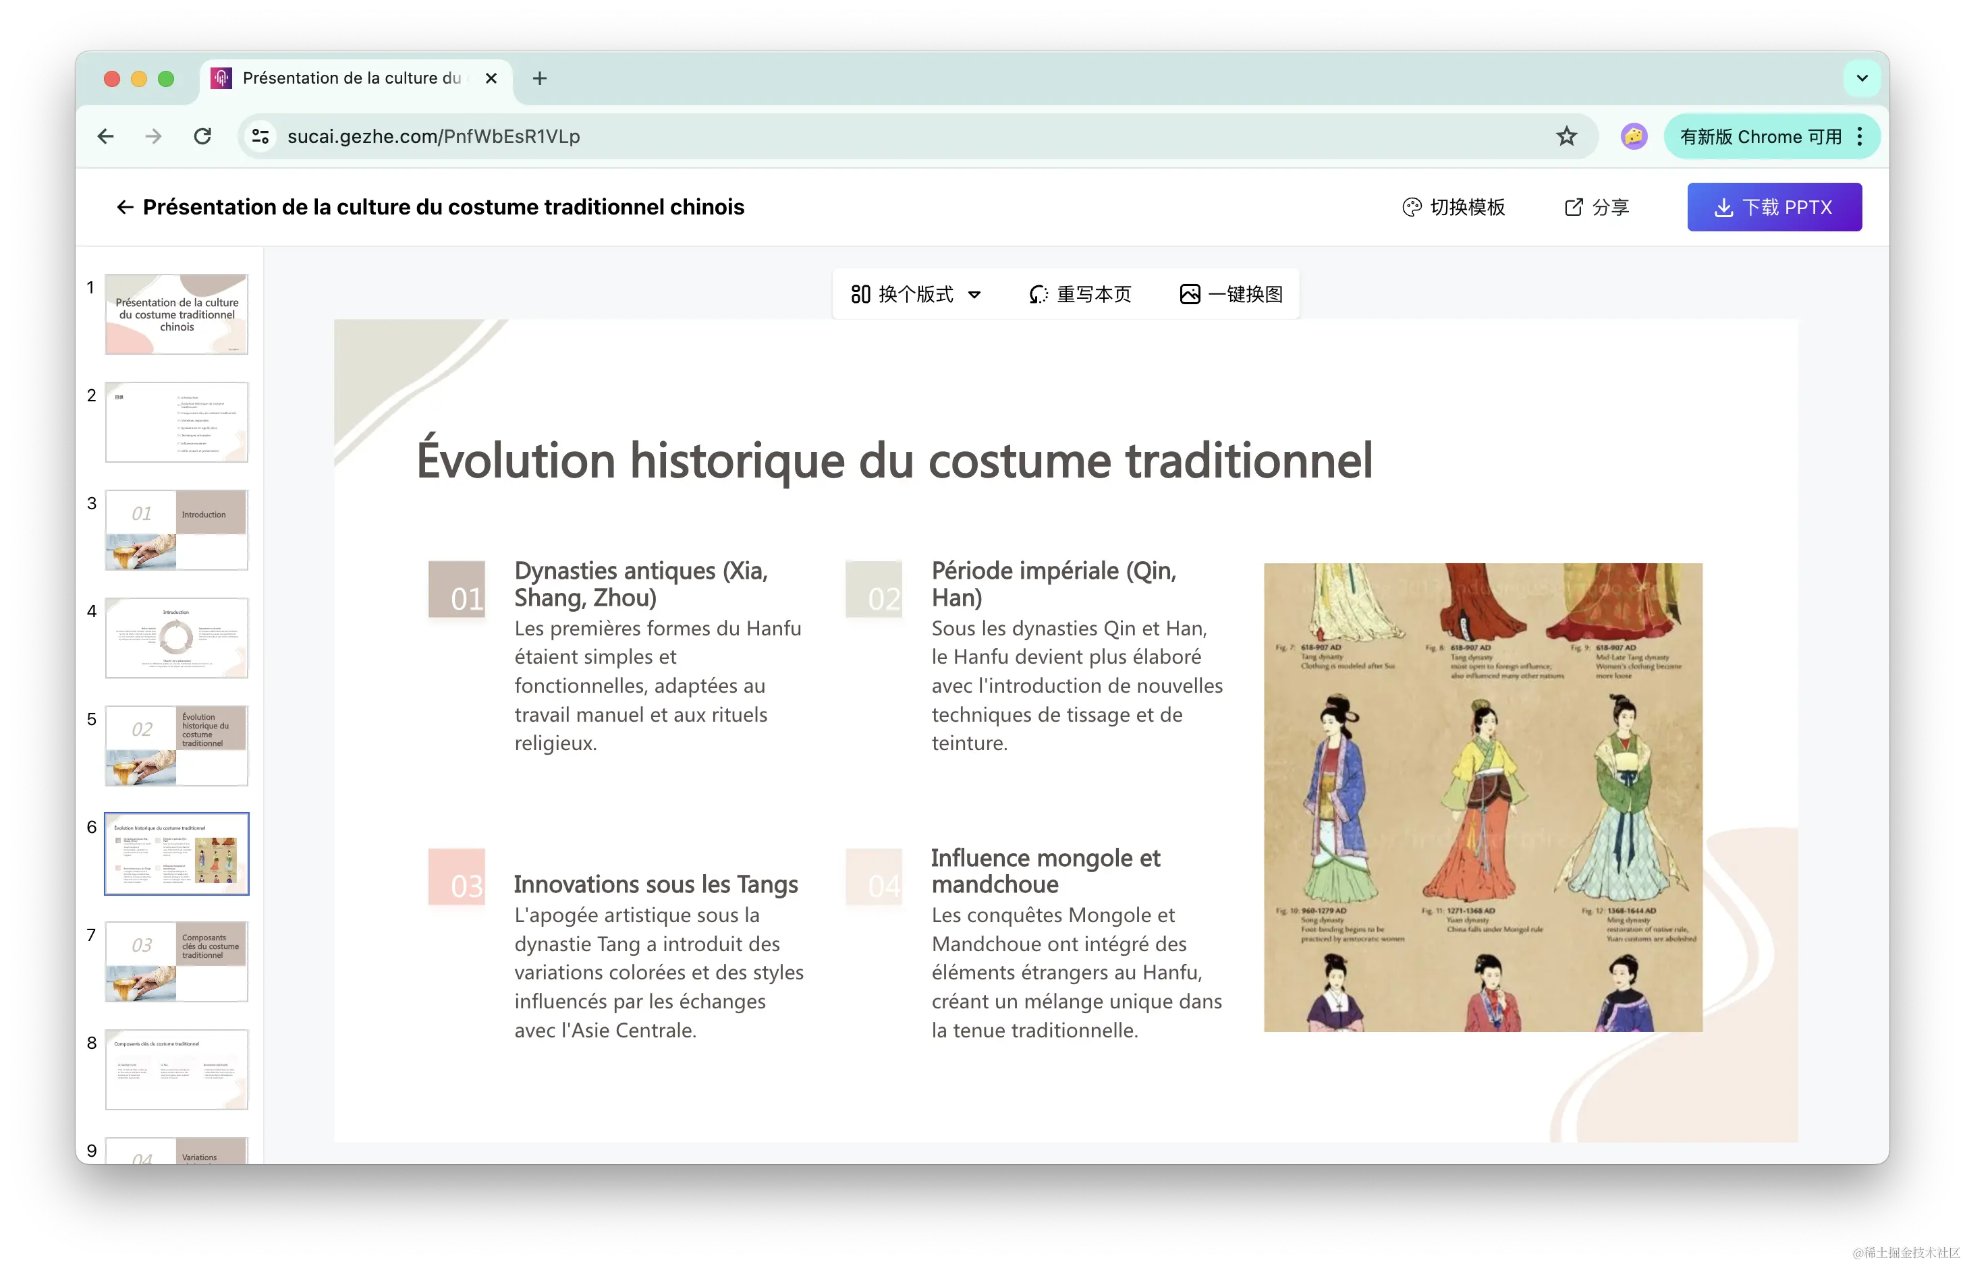Viewport: 1965px width, 1264px height.
Task: Click 切换模板 to switch template
Action: [1454, 207]
